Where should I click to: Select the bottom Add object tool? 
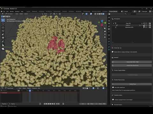coord(3,49)
